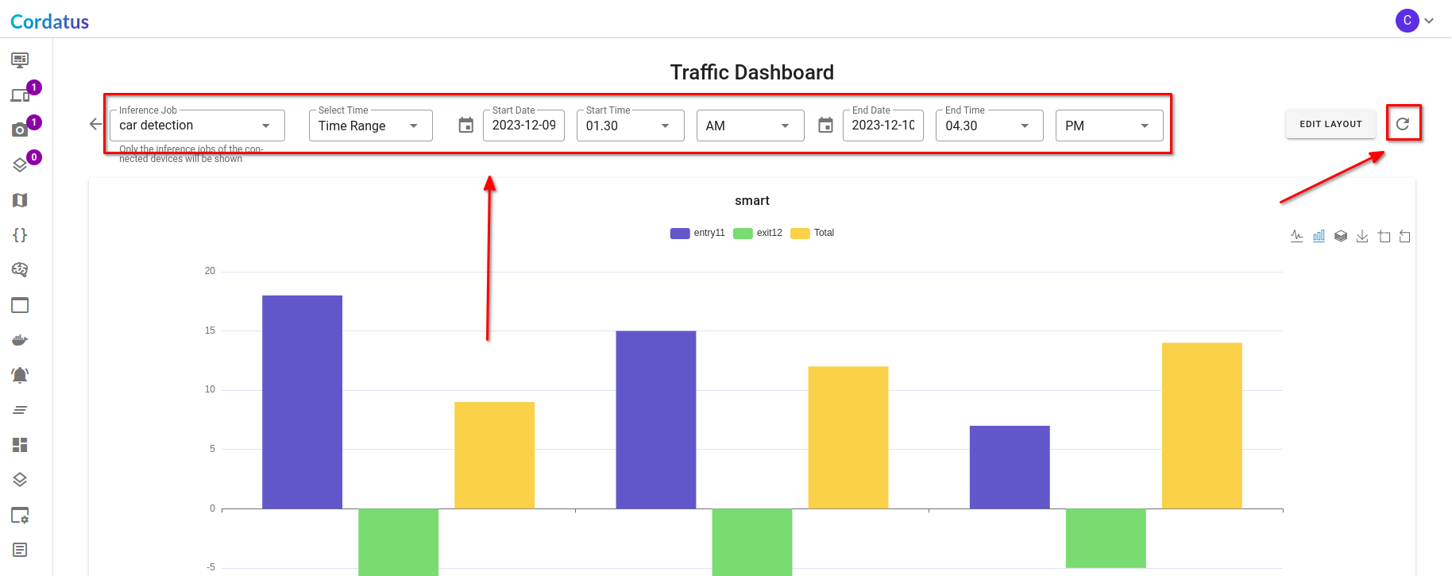The width and height of the screenshot is (1452, 576).
Task: Click the tallest purple entry11 bar
Action: coord(302,402)
